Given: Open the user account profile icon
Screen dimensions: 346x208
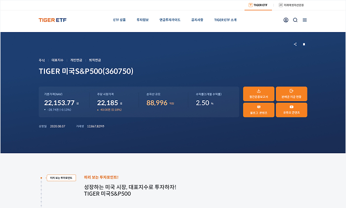Looking at the screenshot, I should point(286,20).
